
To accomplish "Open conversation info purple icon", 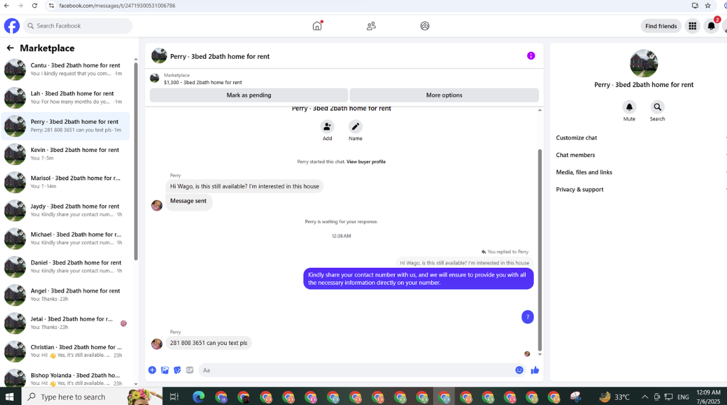I will pos(531,56).
